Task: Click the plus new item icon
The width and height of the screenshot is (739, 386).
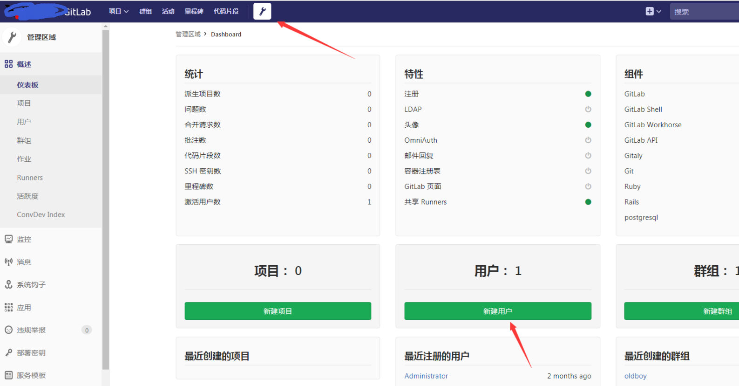Action: click(650, 11)
